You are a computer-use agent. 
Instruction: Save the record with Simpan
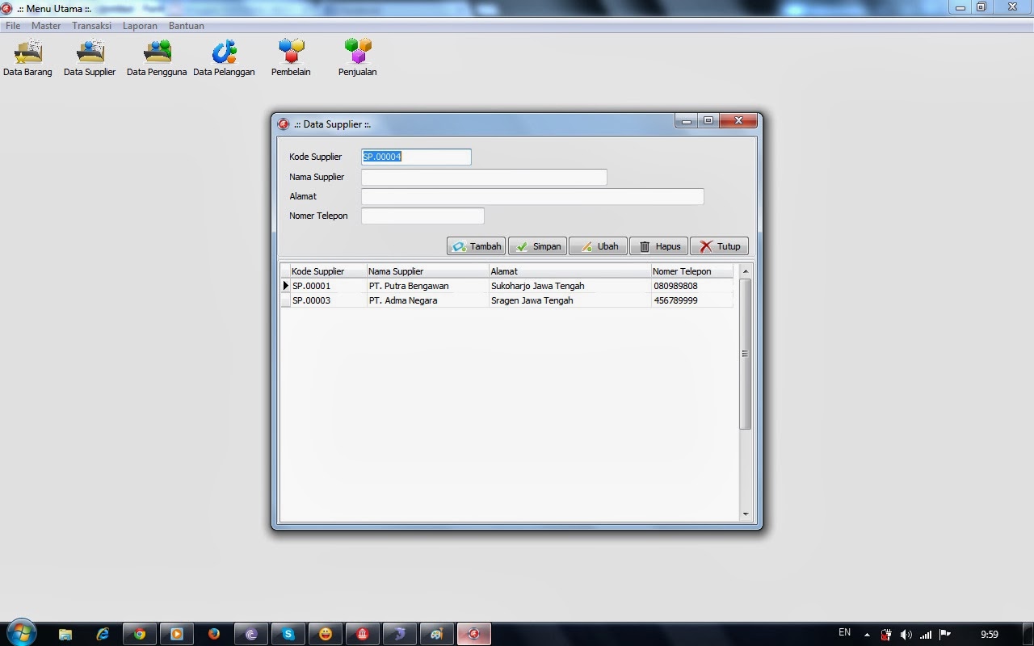click(x=536, y=246)
